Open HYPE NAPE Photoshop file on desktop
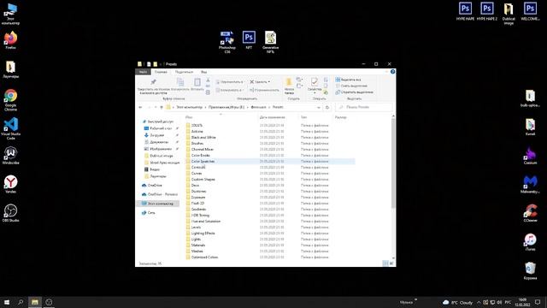Viewport: 547px width, 308px height. click(465, 11)
